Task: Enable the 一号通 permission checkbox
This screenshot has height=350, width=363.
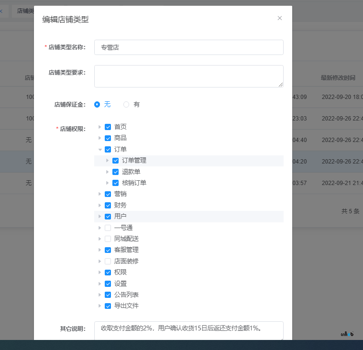Action: [x=108, y=228]
